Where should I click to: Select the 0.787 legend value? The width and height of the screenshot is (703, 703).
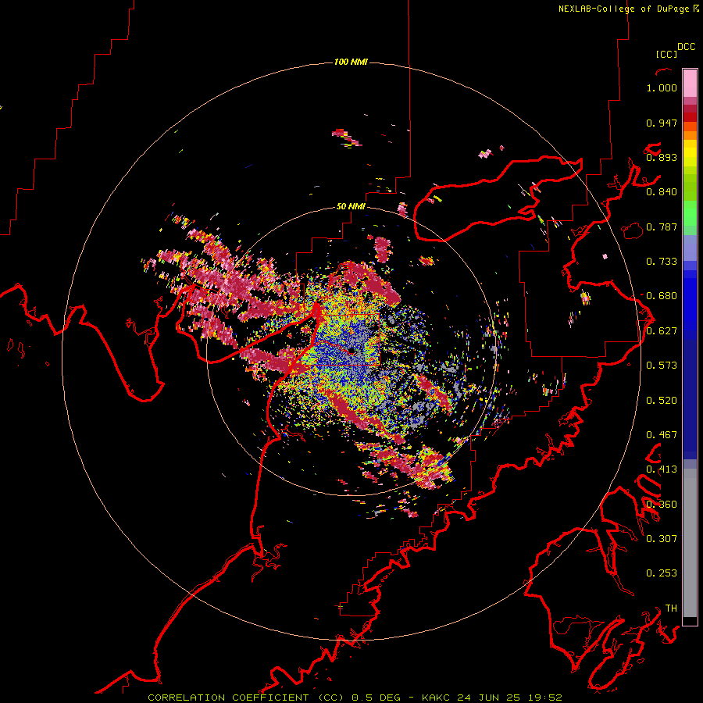pyautogui.click(x=662, y=227)
